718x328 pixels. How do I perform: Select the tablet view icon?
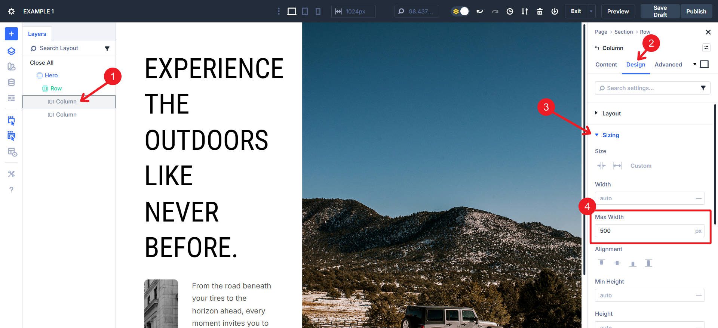coord(305,12)
